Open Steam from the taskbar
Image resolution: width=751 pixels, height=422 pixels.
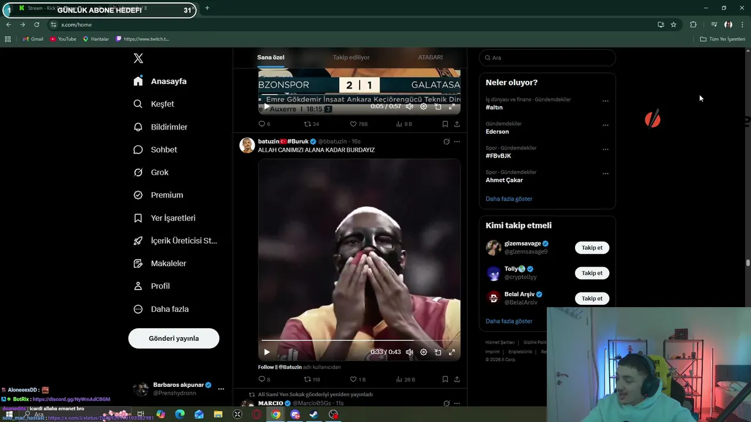[x=314, y=414]
